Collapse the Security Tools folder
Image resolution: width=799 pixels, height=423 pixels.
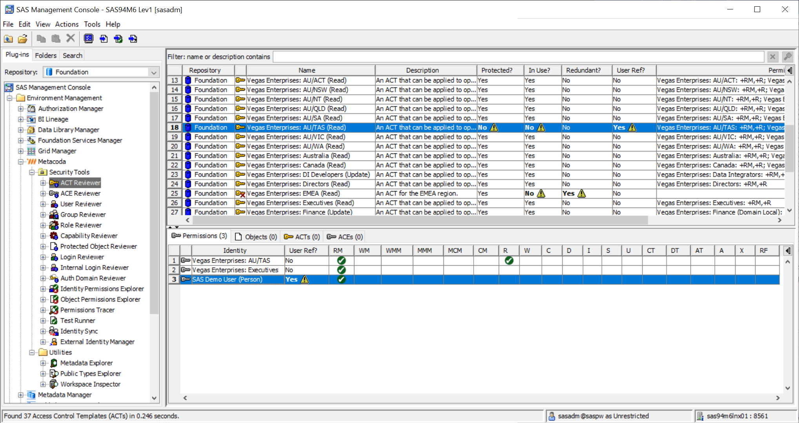tap(32, 172)
